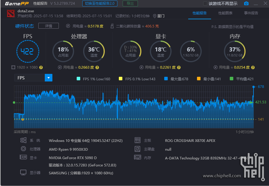
Task: Click the CPU 18% usage gauge
Action: tap(63, 51)
